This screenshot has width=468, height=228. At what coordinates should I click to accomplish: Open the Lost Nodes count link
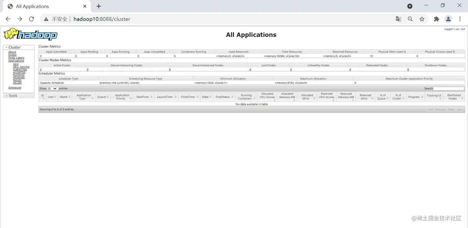(x=250, y=70)
